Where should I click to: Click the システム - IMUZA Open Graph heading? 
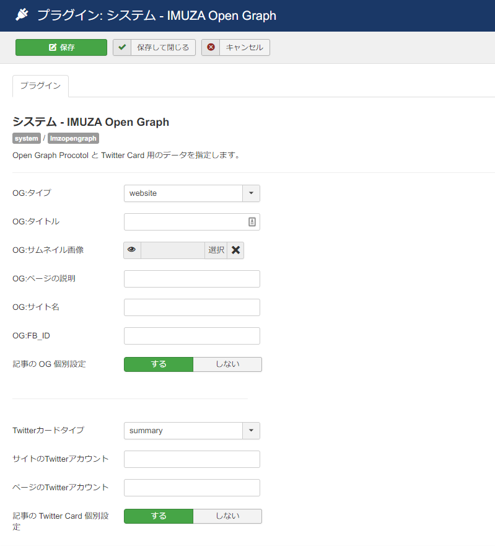point(91,122)
